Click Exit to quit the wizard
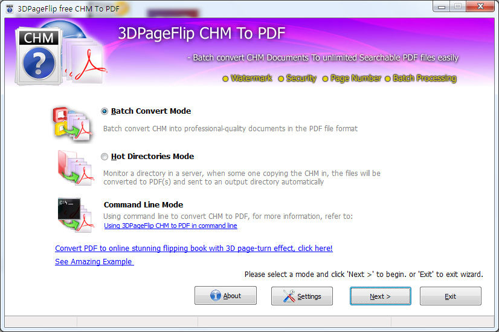 point(450,296)
